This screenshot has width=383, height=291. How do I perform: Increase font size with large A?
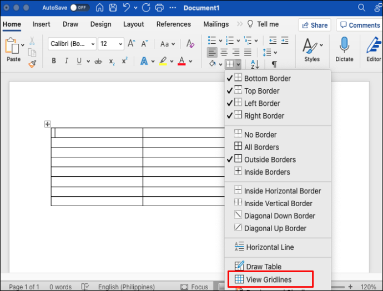point(132,44)
